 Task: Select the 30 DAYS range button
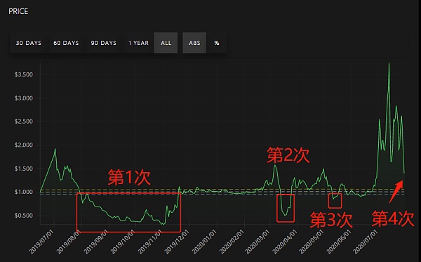(29, 43)
